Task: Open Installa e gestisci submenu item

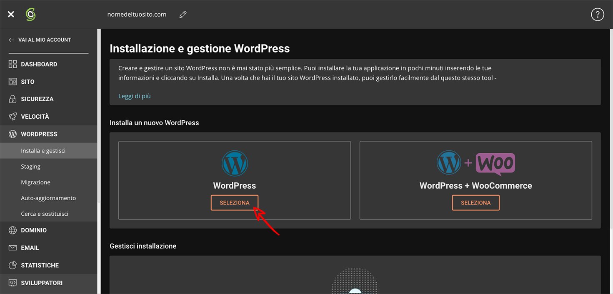Action: tap(48, 151)
